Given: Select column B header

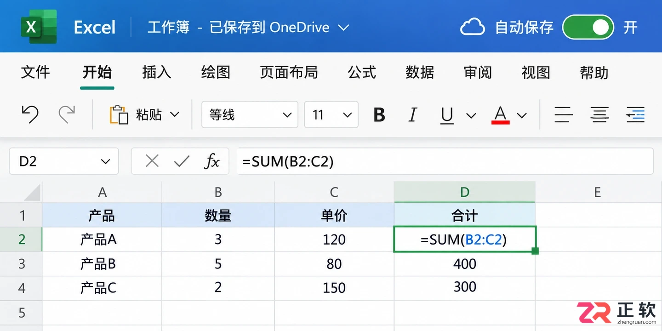Looking at the screenshot, I should tap(218, 192).
